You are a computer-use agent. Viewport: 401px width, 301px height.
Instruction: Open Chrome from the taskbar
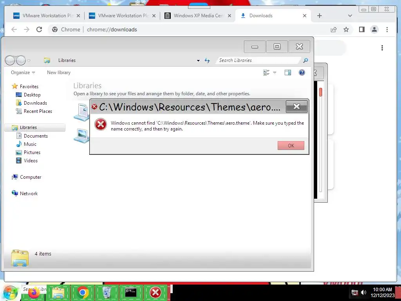click(82, 292)
